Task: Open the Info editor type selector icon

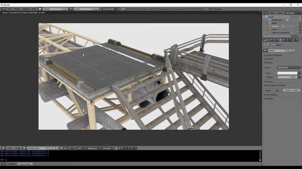Action: pos(4,9)
